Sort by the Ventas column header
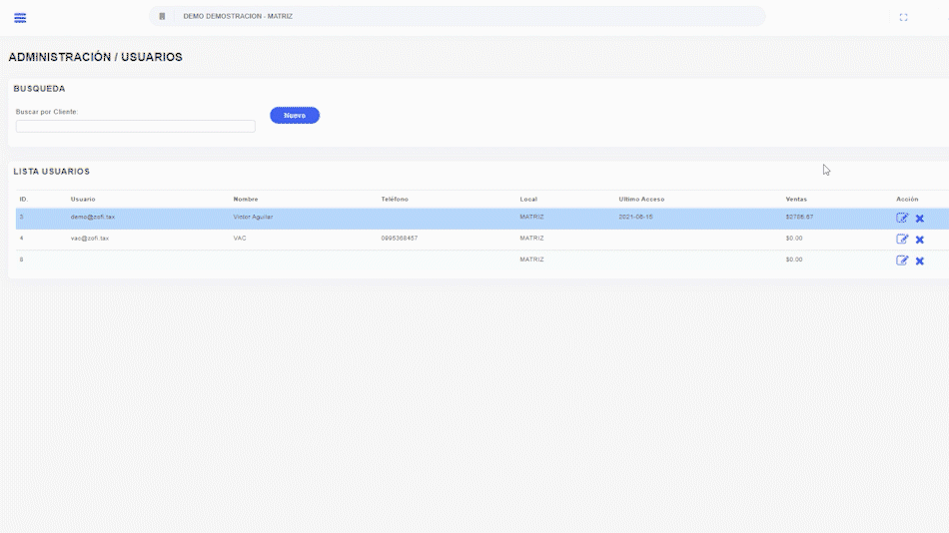The image size is (949, 533). tap(796, 200)
